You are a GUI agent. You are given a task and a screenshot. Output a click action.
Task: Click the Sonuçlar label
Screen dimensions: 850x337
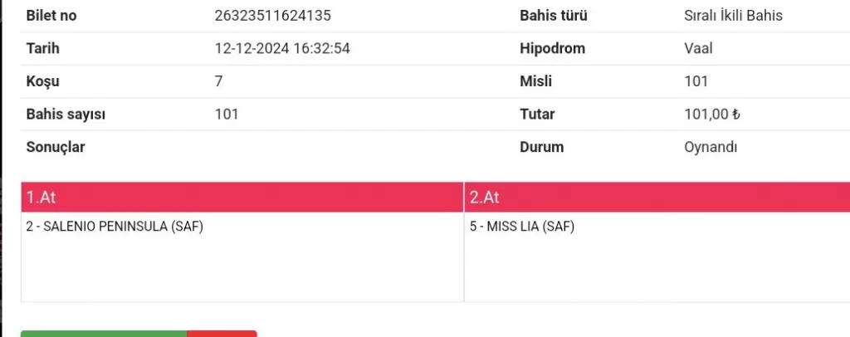(56, 147)
